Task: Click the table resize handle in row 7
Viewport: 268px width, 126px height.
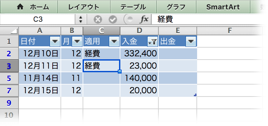Action: [195, 95]
